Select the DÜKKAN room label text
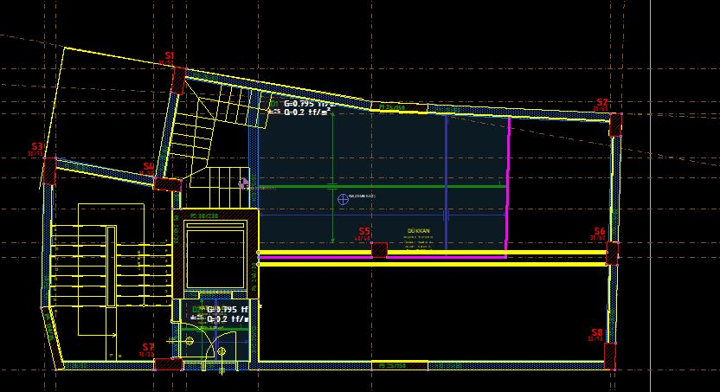The width and height of the screenshot is (720, 392). pyautogui.click(x=418, y=232)
